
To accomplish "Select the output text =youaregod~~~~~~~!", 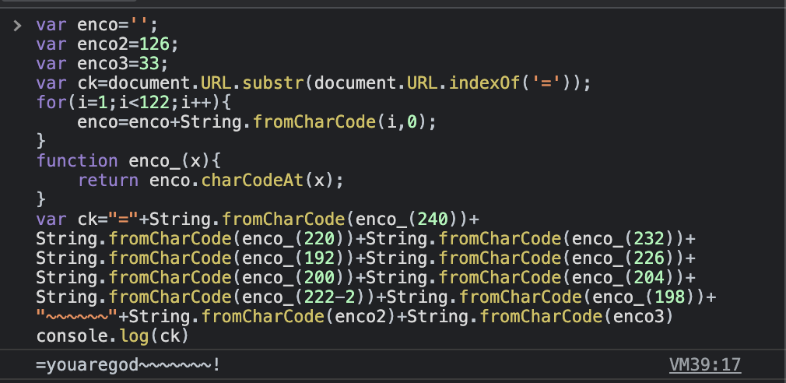I will point(128,365).
